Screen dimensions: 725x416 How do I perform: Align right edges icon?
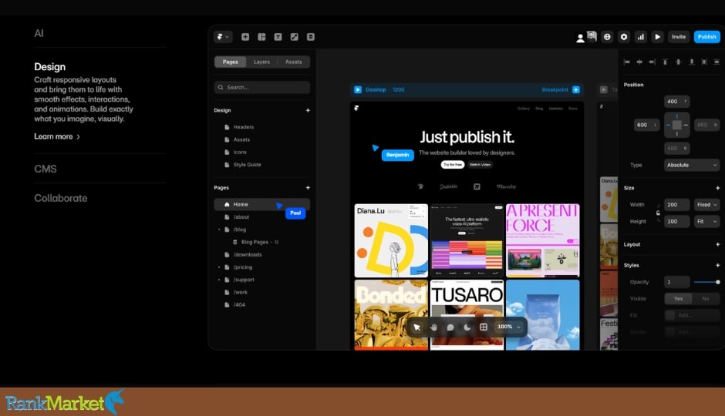(x=652, y=62)
